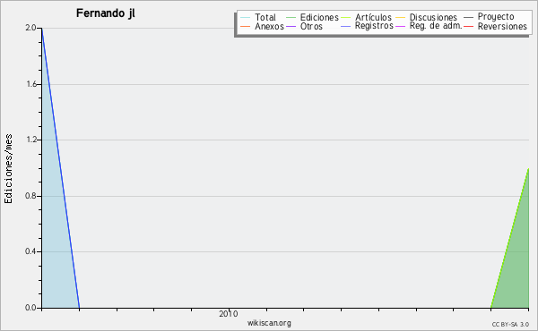Select the 'Proyecto' legend entry

496,17
